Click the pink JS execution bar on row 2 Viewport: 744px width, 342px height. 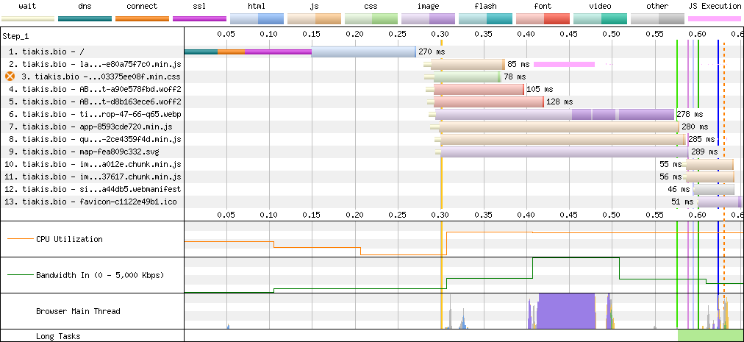tap(564, 64)
